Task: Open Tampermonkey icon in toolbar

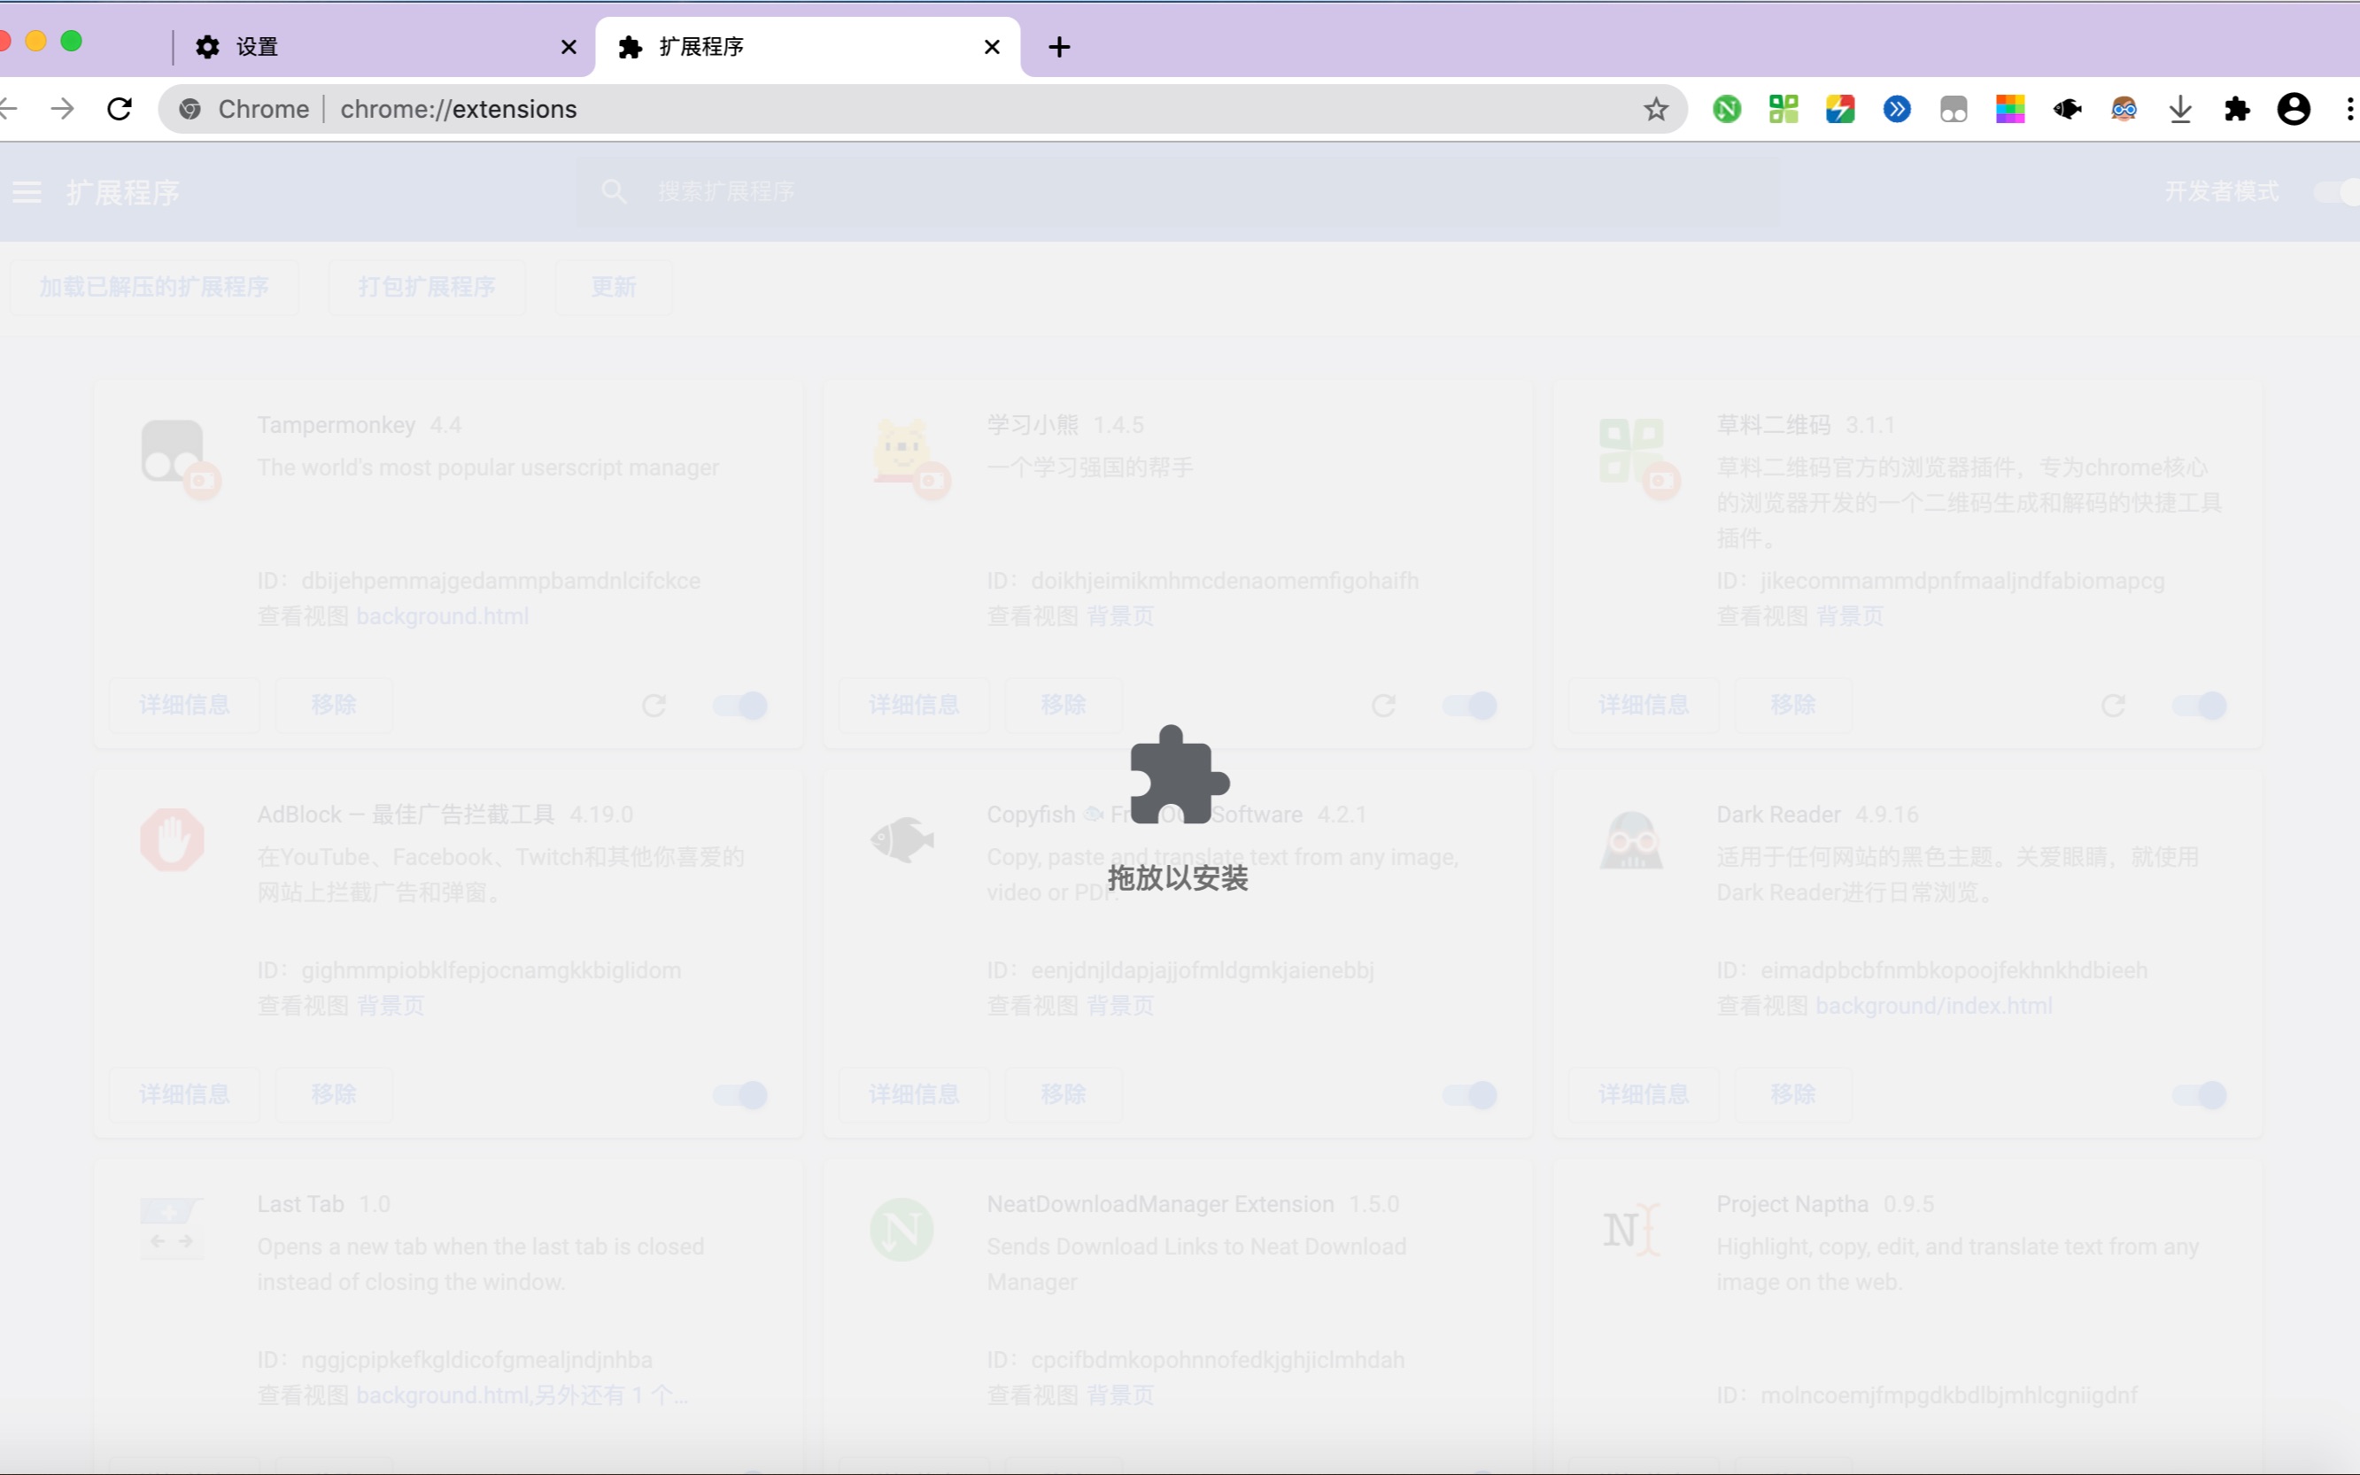Action: point(1954,109)
